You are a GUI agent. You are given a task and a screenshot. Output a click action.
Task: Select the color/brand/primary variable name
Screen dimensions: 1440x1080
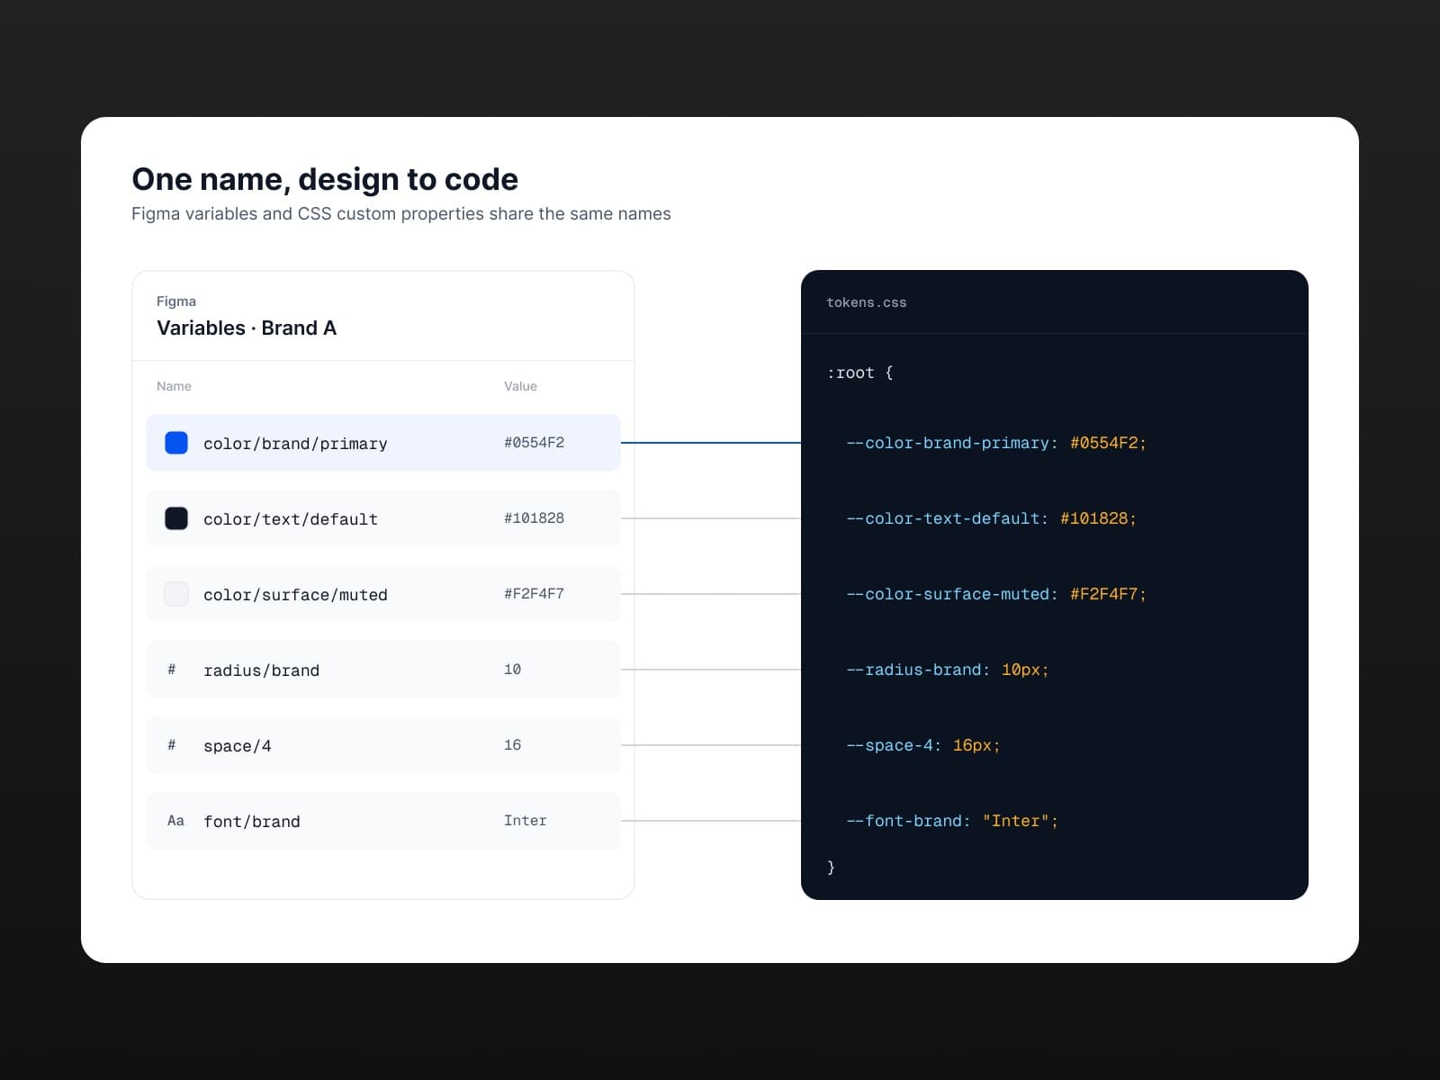tap(295, 444)
